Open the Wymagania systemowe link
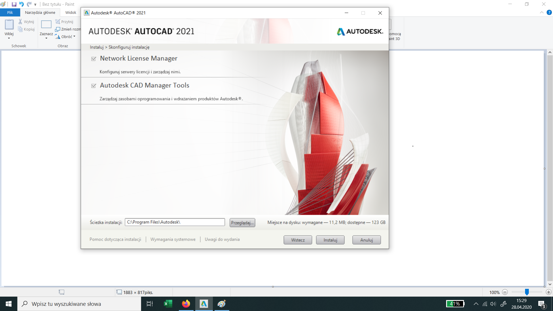553x311 pixels. click(173, 239)
